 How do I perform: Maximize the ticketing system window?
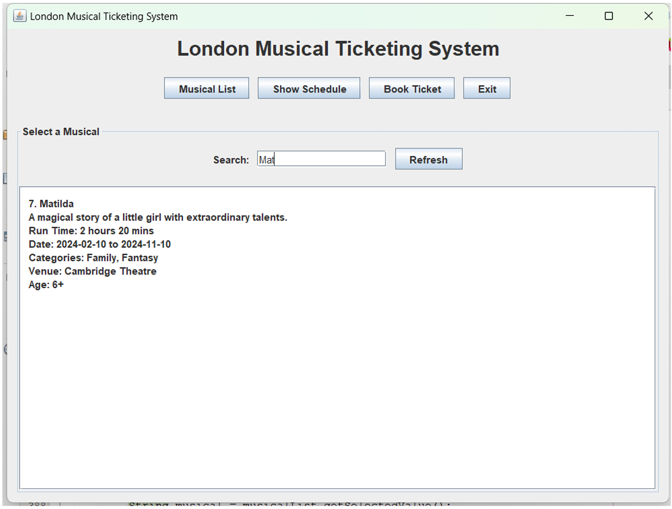tap(609, 16)
